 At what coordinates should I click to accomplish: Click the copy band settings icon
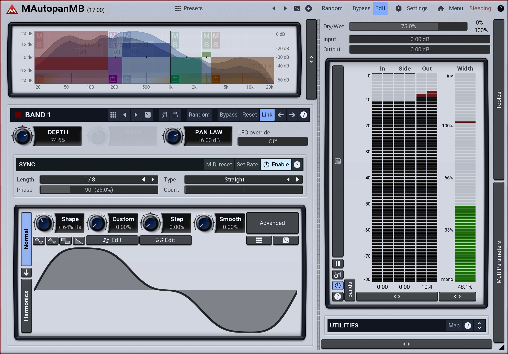[164, 115]
